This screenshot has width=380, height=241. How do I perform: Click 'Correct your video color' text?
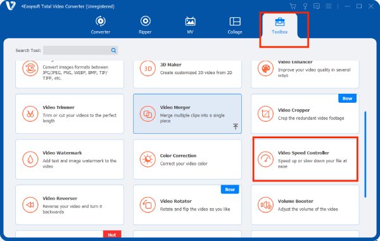coord(184,164)
